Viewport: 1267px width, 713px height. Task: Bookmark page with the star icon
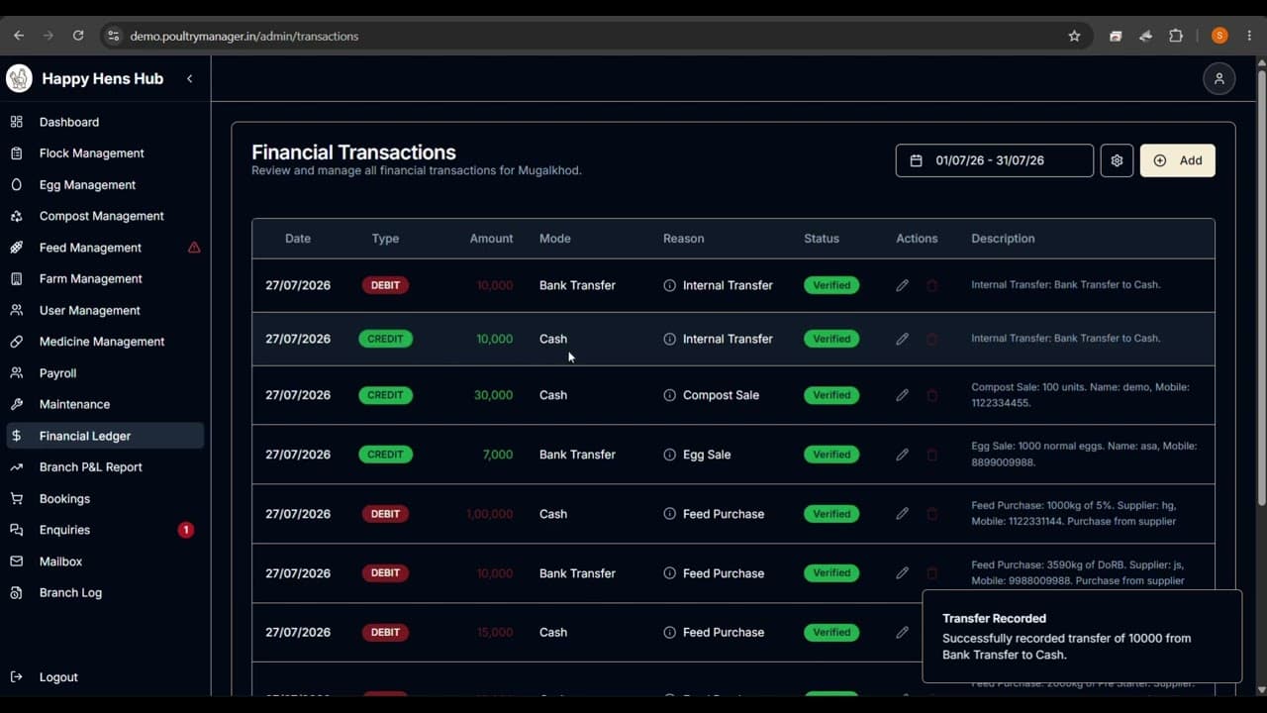[x=1074, y=36]
